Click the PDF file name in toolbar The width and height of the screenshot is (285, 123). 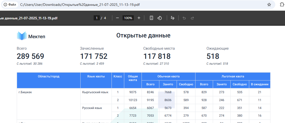(29, 18)
